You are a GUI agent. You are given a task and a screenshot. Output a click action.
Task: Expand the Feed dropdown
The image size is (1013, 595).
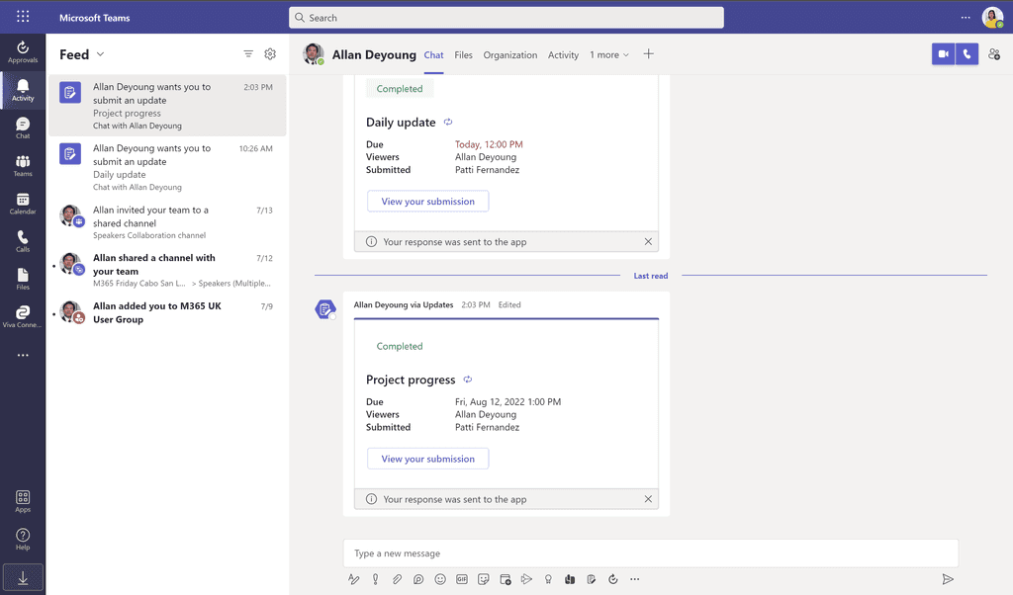100,54
